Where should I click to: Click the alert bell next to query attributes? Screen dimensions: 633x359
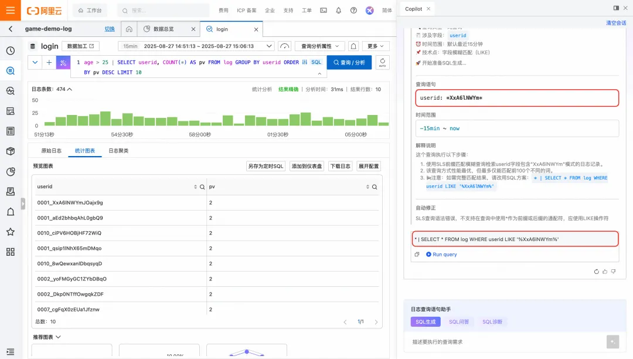[353, 46]
